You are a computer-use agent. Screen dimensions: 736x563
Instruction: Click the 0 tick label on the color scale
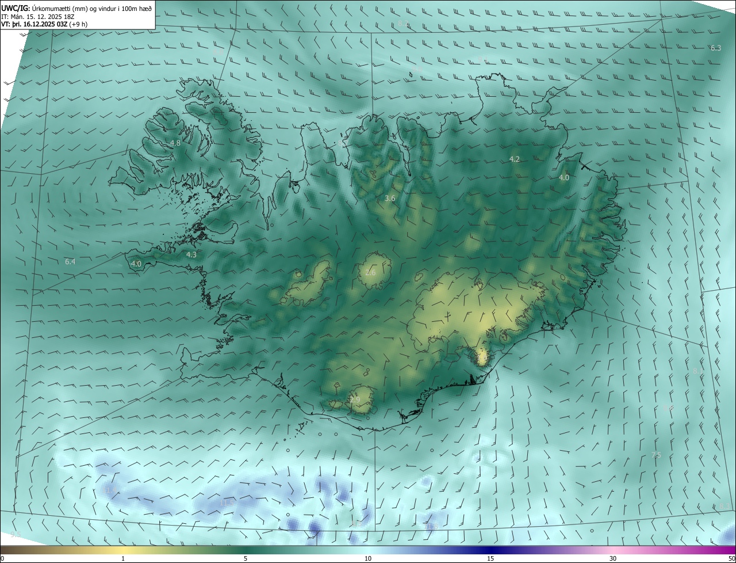pyautogui.click(x=2, y=558)
